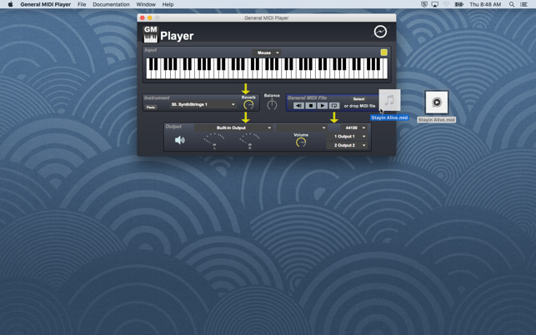536x335 pixels.
Task: Click the Volume knob
Action: [x=301, y=142]
